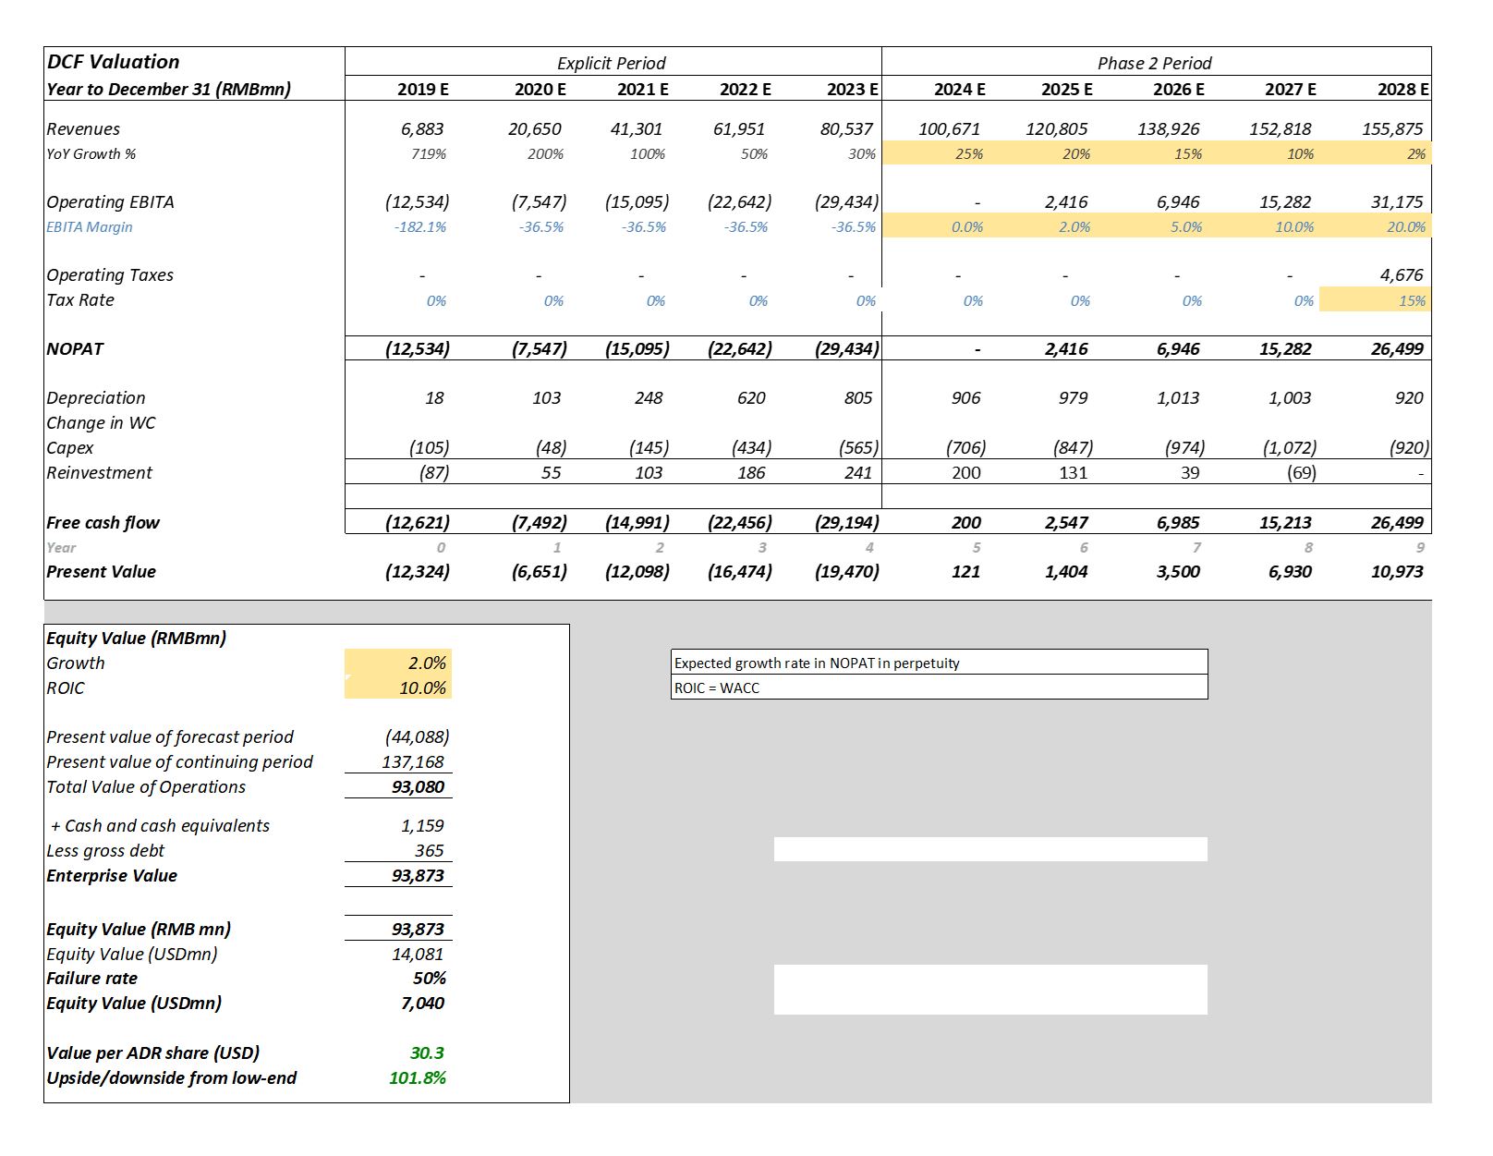Select the '2019 E' column header
This screenshot has height=1156, width=1493.
[x=423, y=89]
